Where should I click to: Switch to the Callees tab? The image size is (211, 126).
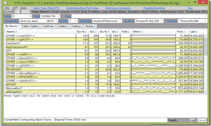pos(77,26)
